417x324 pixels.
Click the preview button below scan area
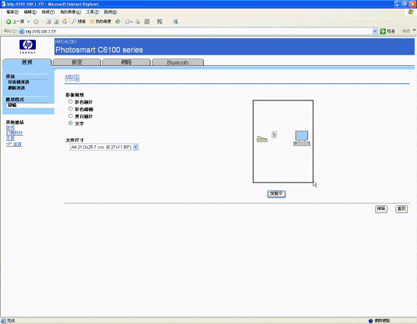coord(276,194)
